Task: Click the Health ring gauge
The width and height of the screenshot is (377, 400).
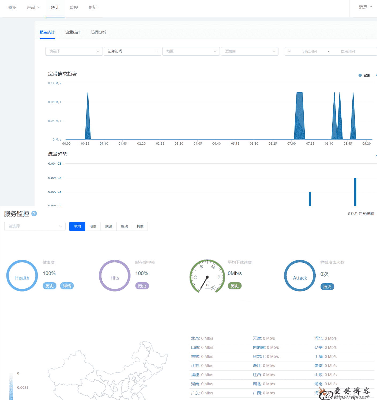Action: click(22, 276)
